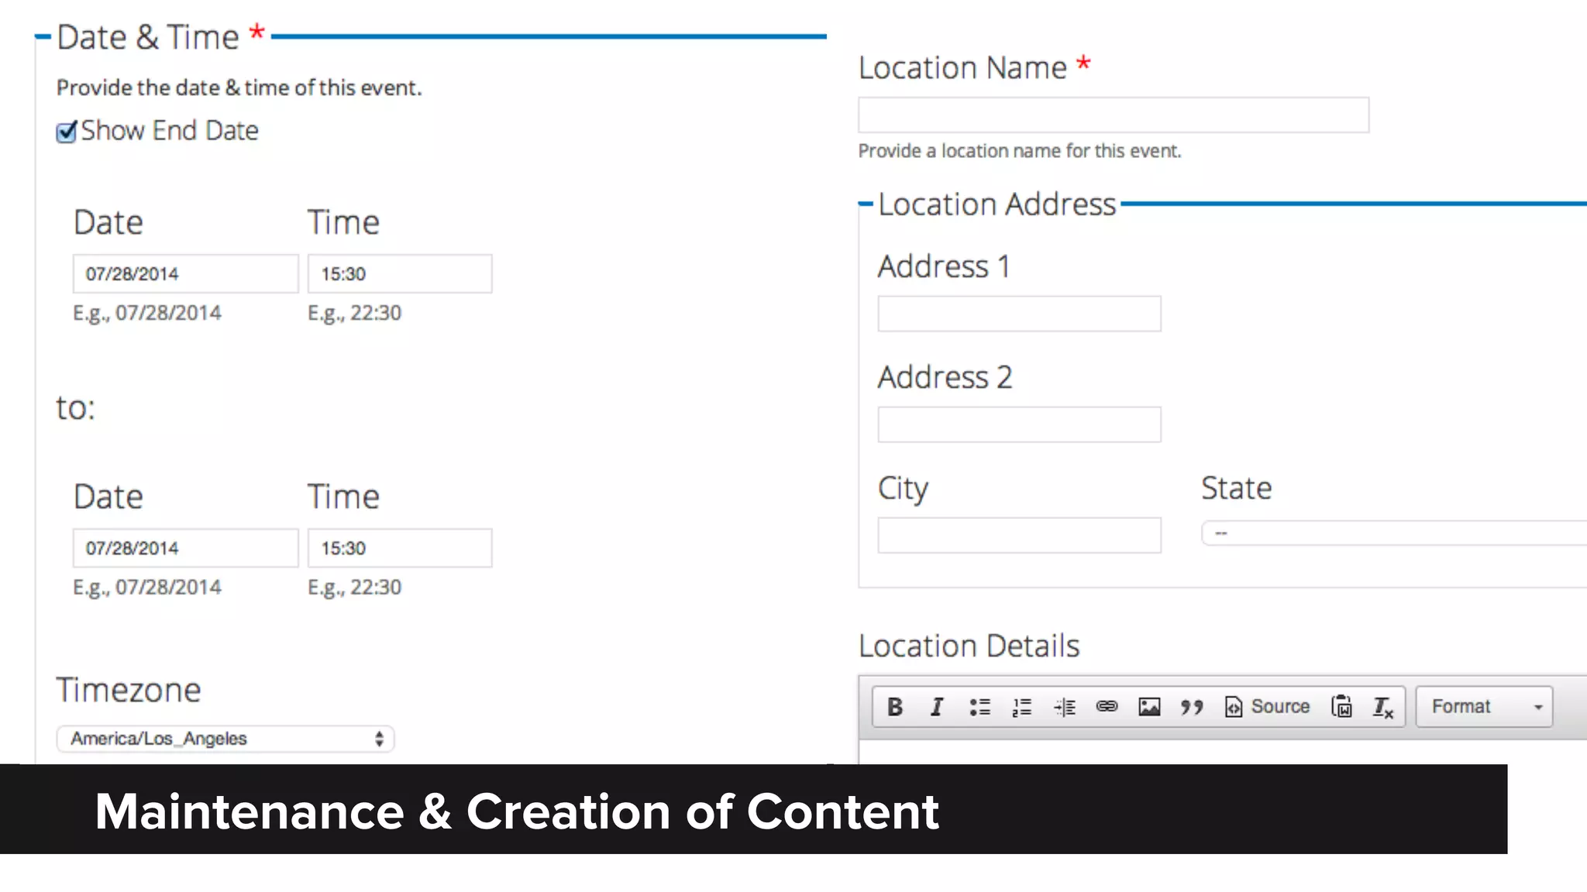
Task: Open the Timezone America/Los_Angeles selector
Action: [225, 739]
